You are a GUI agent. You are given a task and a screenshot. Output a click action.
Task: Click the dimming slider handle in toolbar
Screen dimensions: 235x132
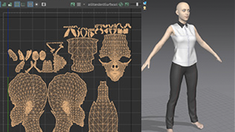pyautogui.click(x=137, y=4)
